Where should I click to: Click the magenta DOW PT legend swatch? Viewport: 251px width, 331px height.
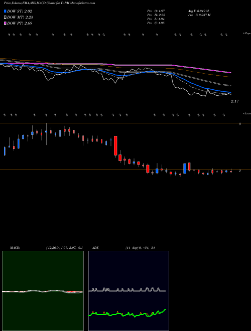5,23
